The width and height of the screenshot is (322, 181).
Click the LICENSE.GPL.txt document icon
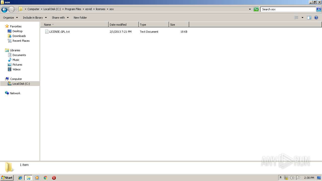coord(47,32)
